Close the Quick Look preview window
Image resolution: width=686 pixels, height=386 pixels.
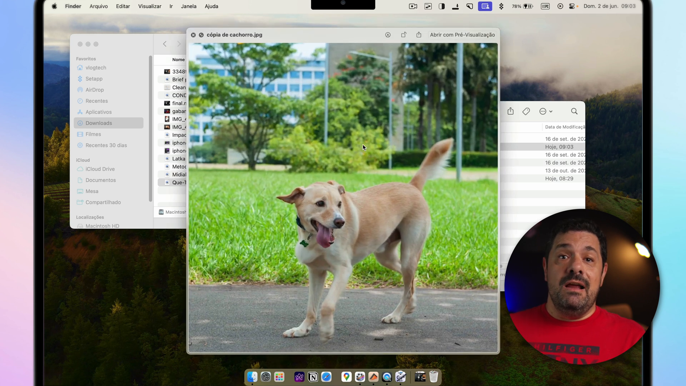[193, 35]
